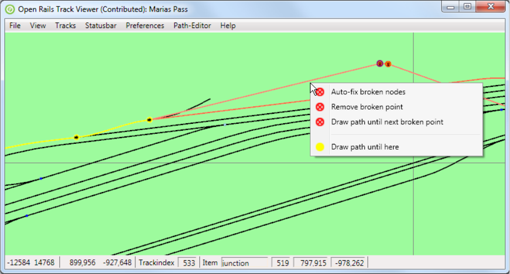Click the coordinate value -927,648
The height and width of the screenshot is (274, 510).
click(117, 262)
